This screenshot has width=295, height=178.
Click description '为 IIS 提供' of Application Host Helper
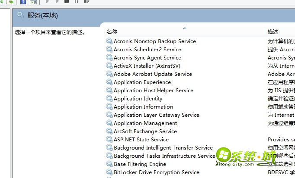click(281, 91)
